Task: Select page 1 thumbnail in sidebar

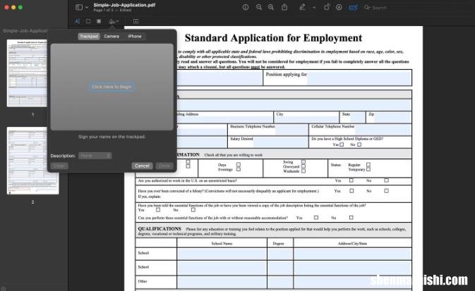Action: [x=27, y=73]
